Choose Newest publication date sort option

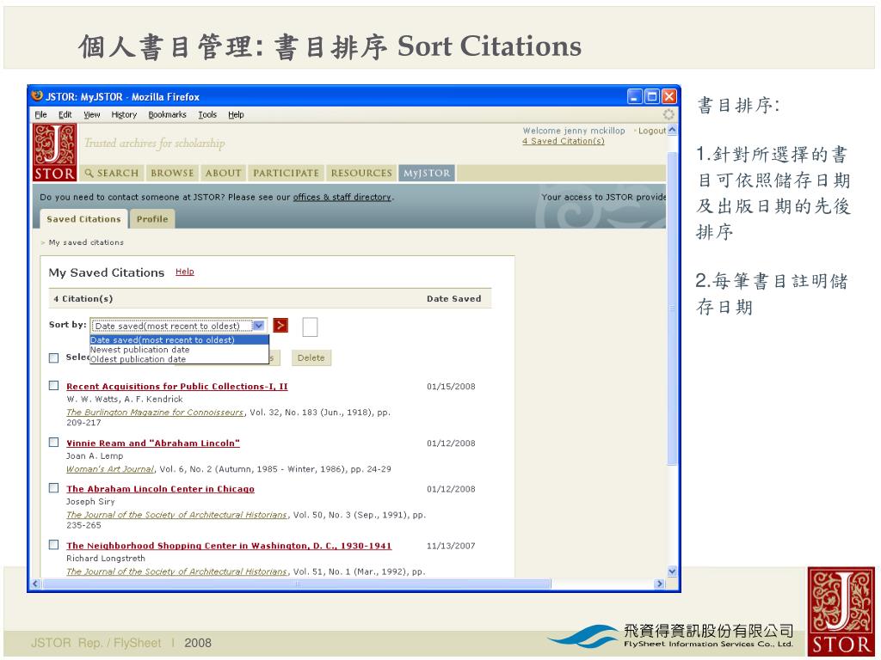[179, 350]
